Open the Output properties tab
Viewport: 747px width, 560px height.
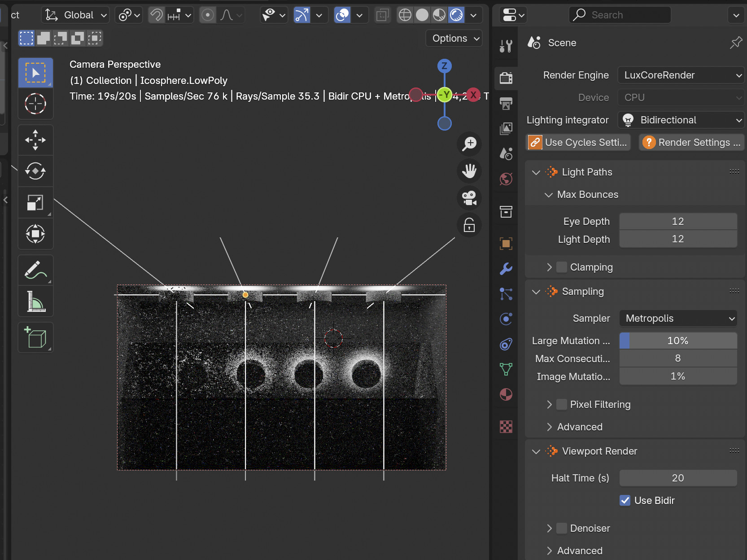point(506,104)
